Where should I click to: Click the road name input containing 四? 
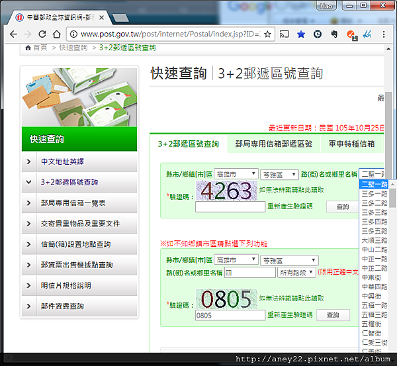coord(250,273)
